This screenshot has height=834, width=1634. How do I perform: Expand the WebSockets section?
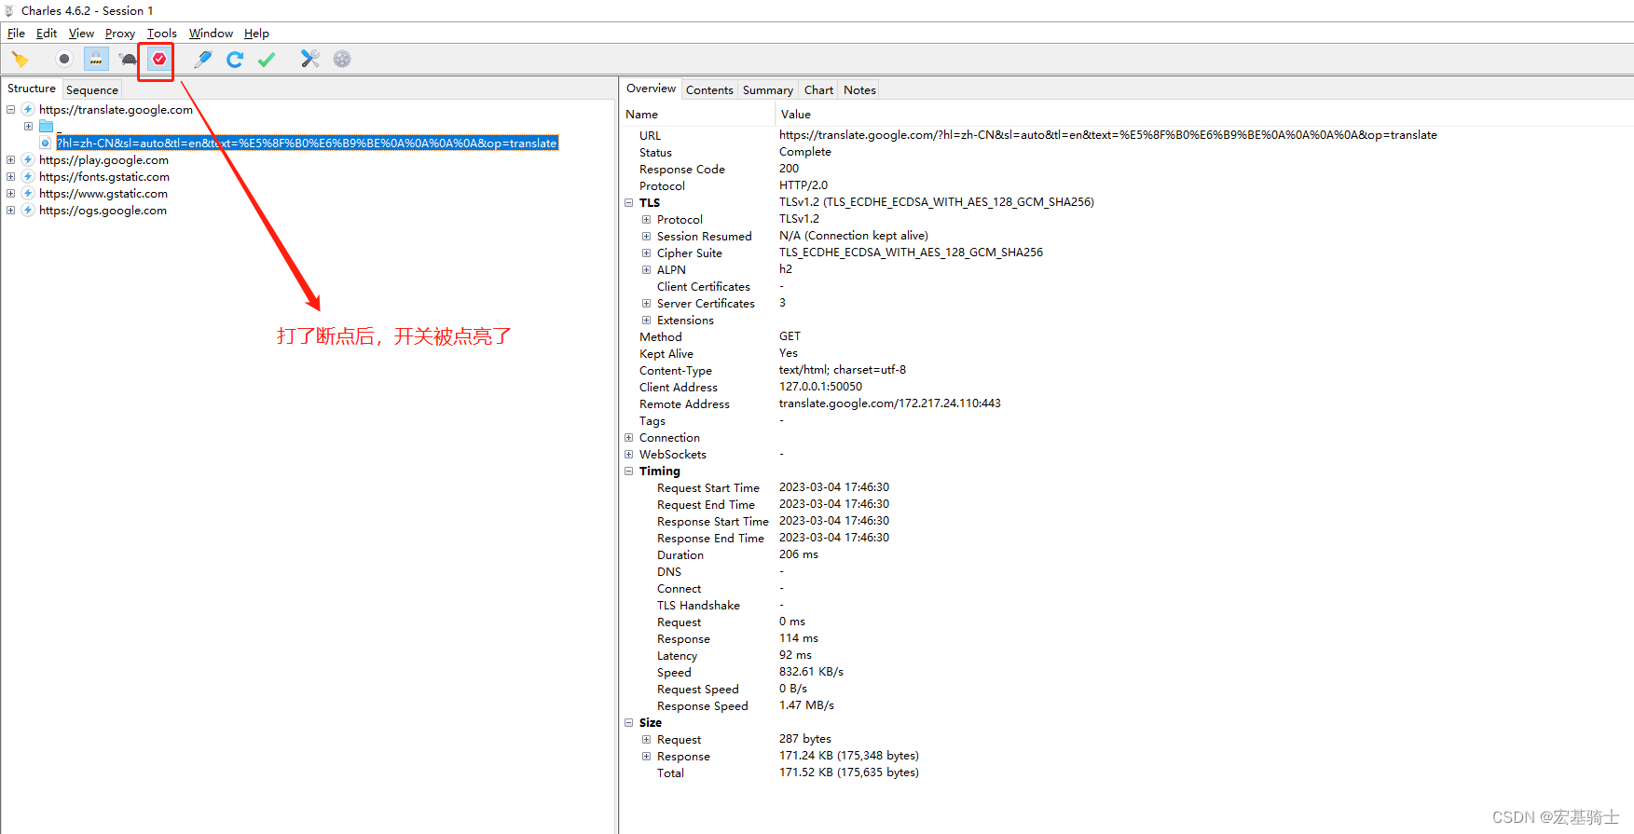[x=628, y=455]
